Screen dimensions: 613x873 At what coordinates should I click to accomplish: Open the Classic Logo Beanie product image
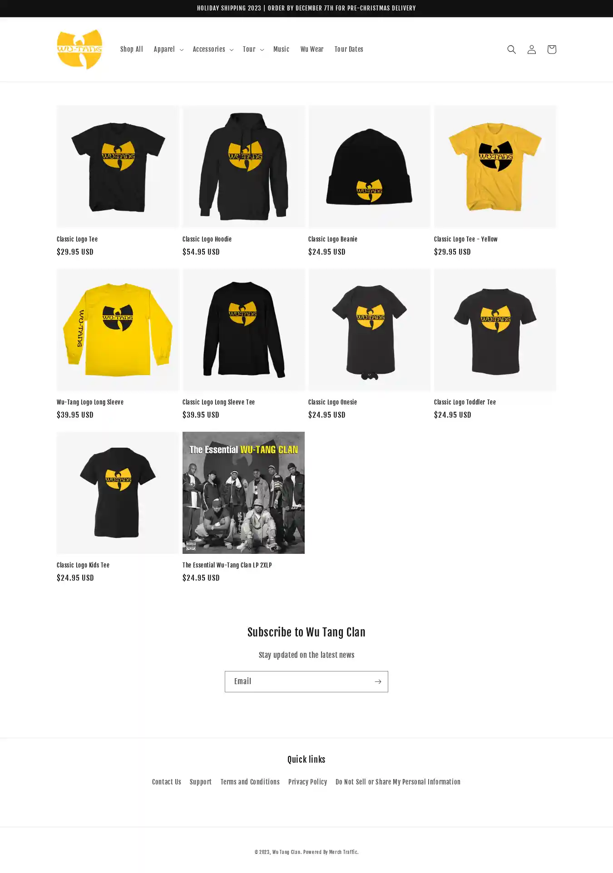coord(369,167)
